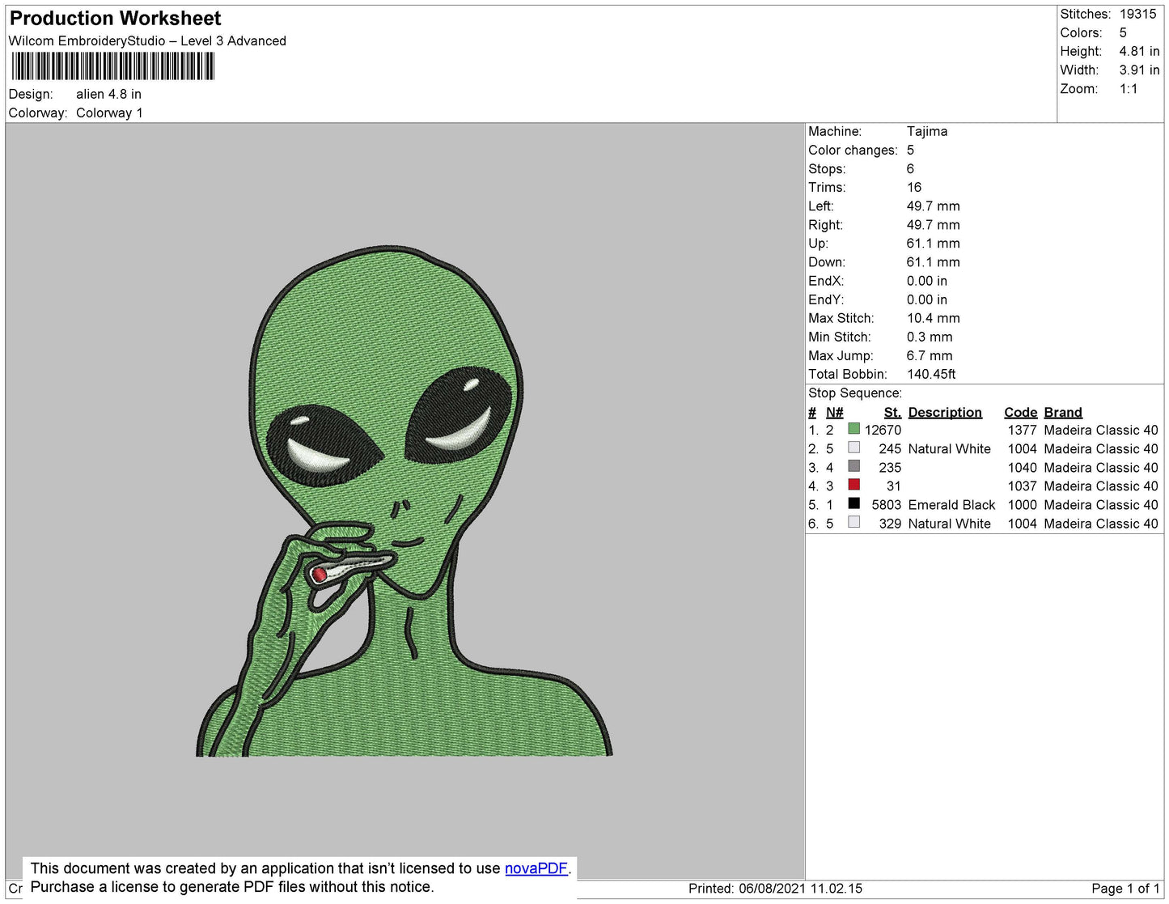Click the 'Code' column header
The image size is (1169, 904).
pyautogui.click(x=1020, y=413)
